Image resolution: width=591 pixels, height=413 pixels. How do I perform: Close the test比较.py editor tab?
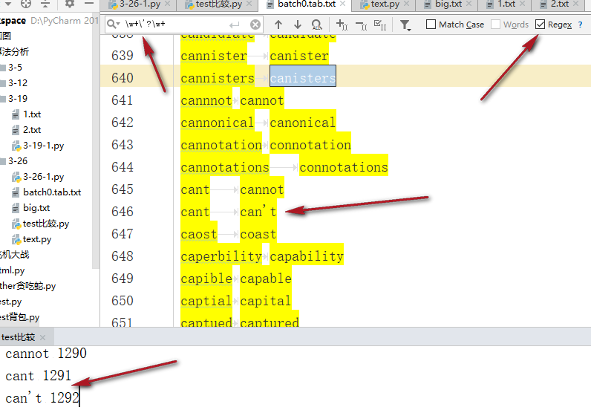point(249,4)
